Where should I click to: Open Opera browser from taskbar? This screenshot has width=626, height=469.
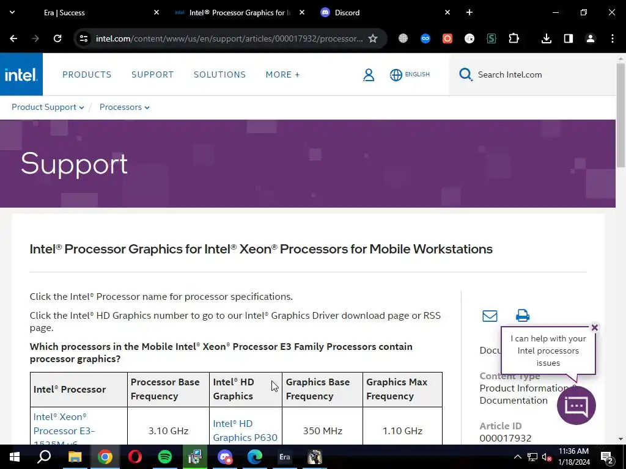[135, 457]
